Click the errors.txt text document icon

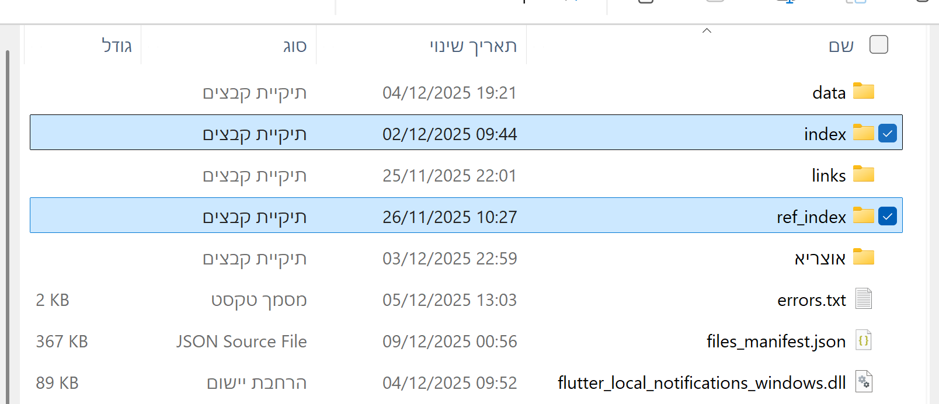[865, 299]
